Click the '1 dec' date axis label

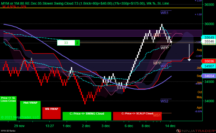67,126
